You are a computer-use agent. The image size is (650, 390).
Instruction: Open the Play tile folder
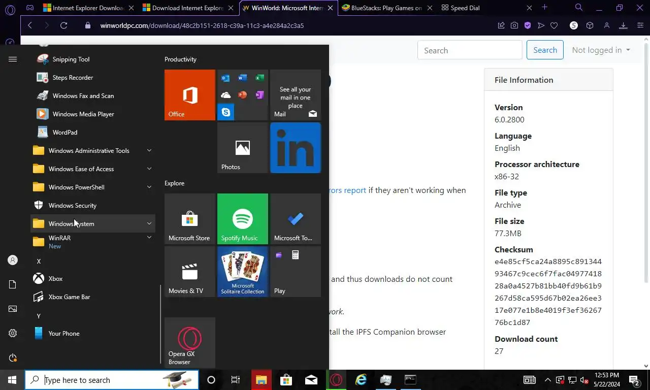click(296, 272)
